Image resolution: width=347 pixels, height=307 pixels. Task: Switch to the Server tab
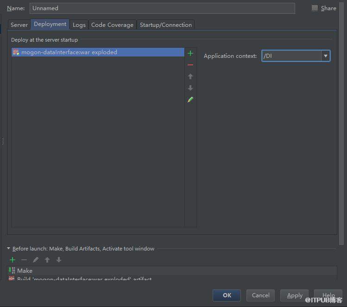click(x=19, y=25)
